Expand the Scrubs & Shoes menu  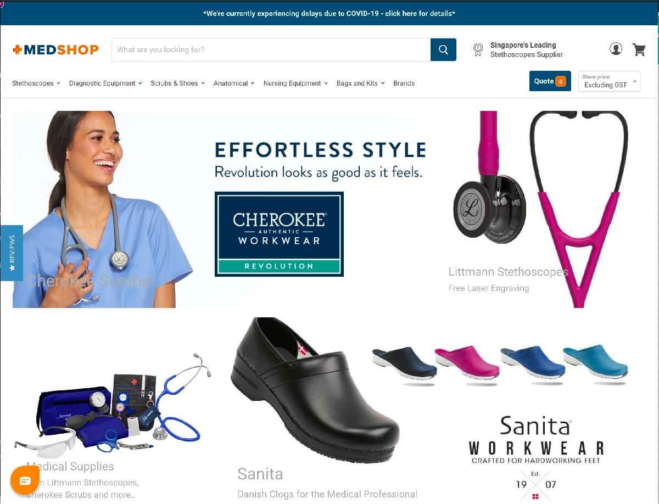coord(177,83)
